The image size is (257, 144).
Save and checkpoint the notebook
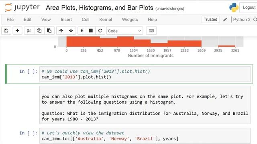pos(6,31)
